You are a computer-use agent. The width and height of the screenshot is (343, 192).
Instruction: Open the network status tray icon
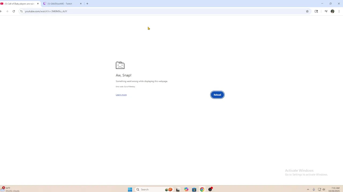coord(319,190)
